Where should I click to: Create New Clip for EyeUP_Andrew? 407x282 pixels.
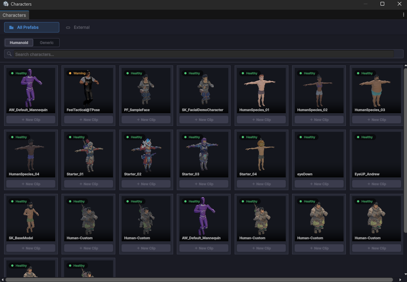pyautogui.click(x=377, y=184)
